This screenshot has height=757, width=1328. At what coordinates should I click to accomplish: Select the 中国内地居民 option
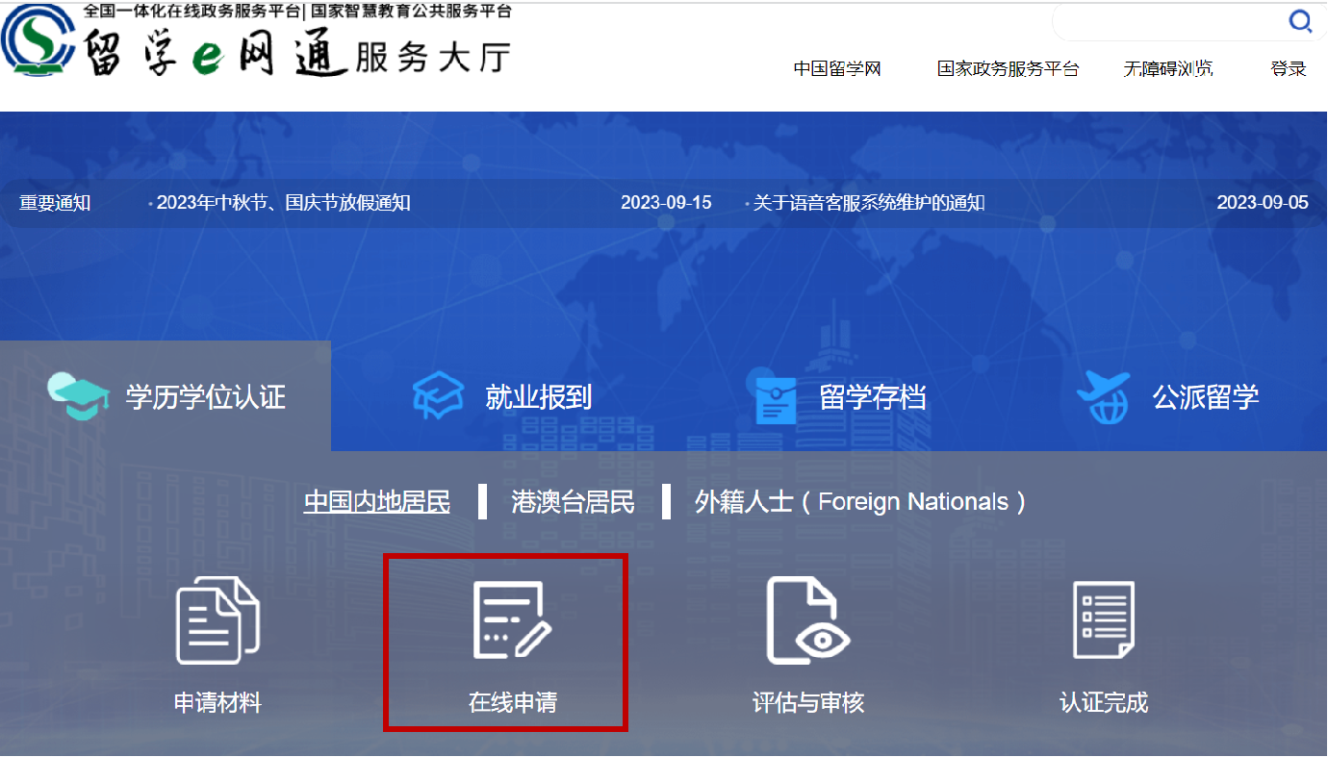376,502
